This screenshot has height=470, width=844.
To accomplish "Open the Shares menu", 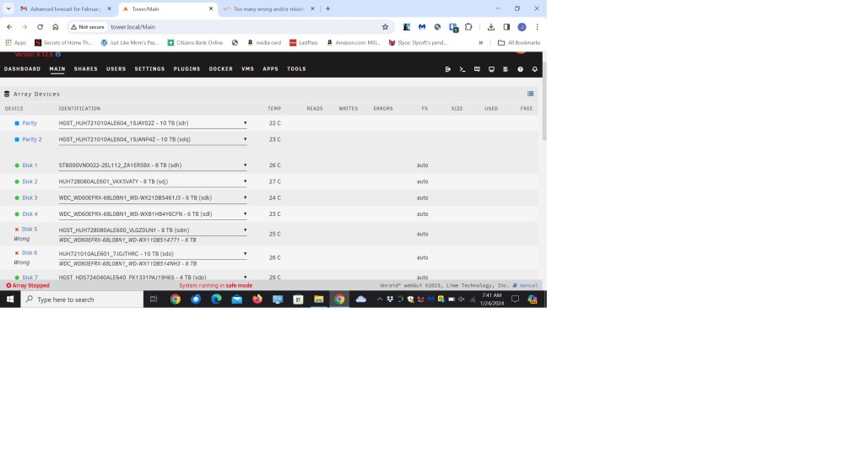I will (85, 69).
